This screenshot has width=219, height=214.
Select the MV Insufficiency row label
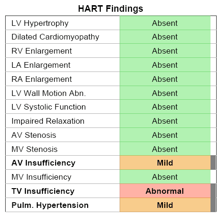[41, 177]
